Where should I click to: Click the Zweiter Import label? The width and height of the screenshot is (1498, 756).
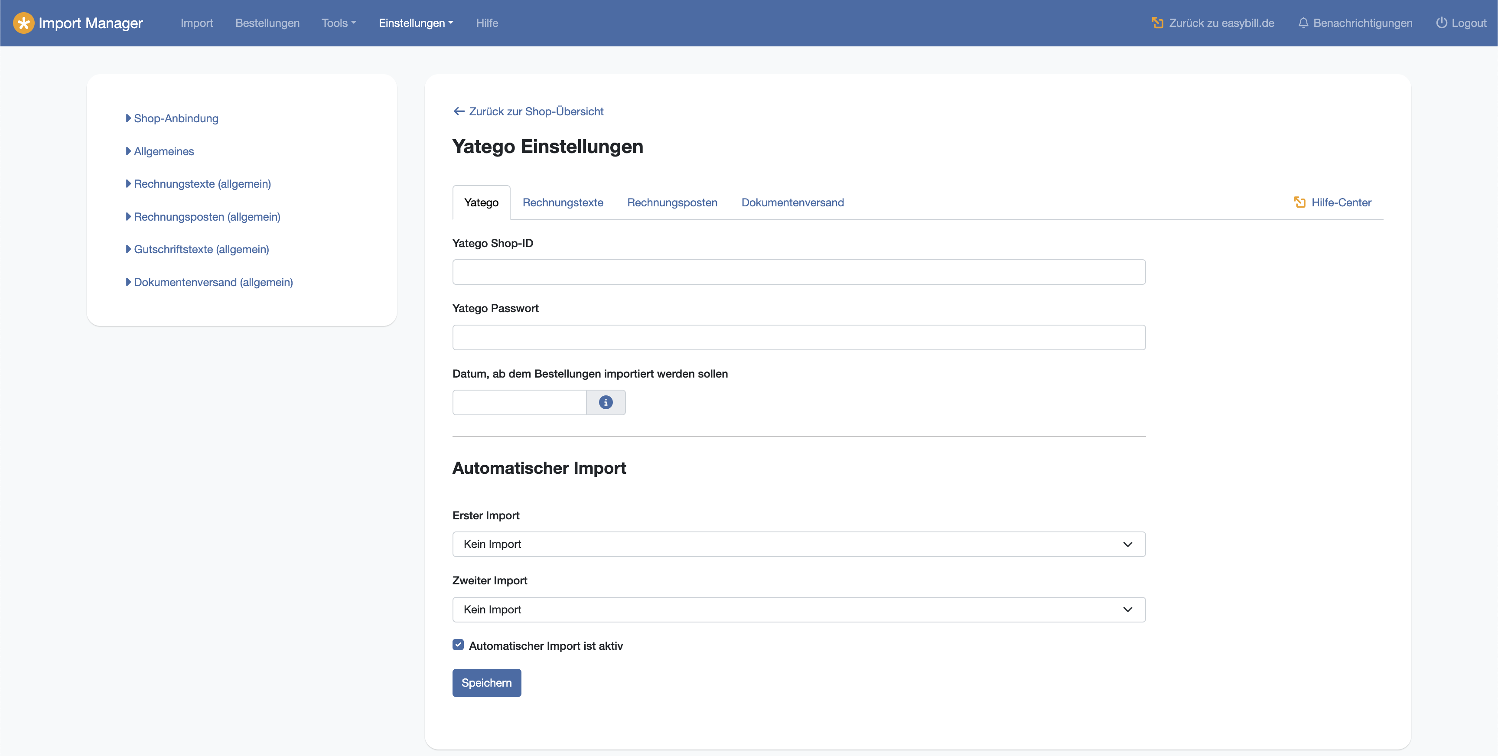click(490, 580)
